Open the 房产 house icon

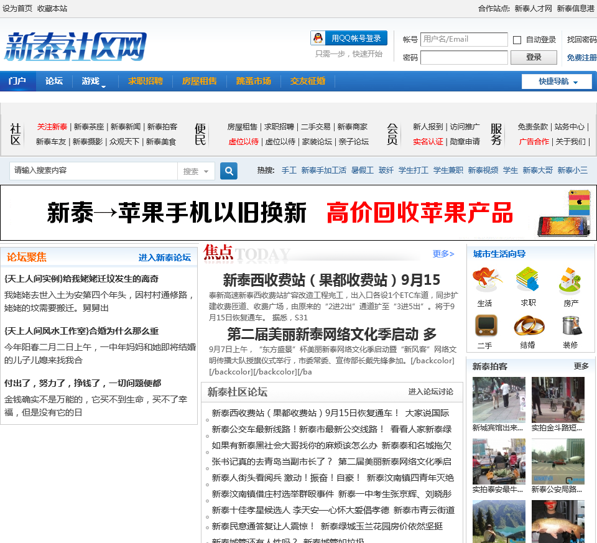point(570,281)
